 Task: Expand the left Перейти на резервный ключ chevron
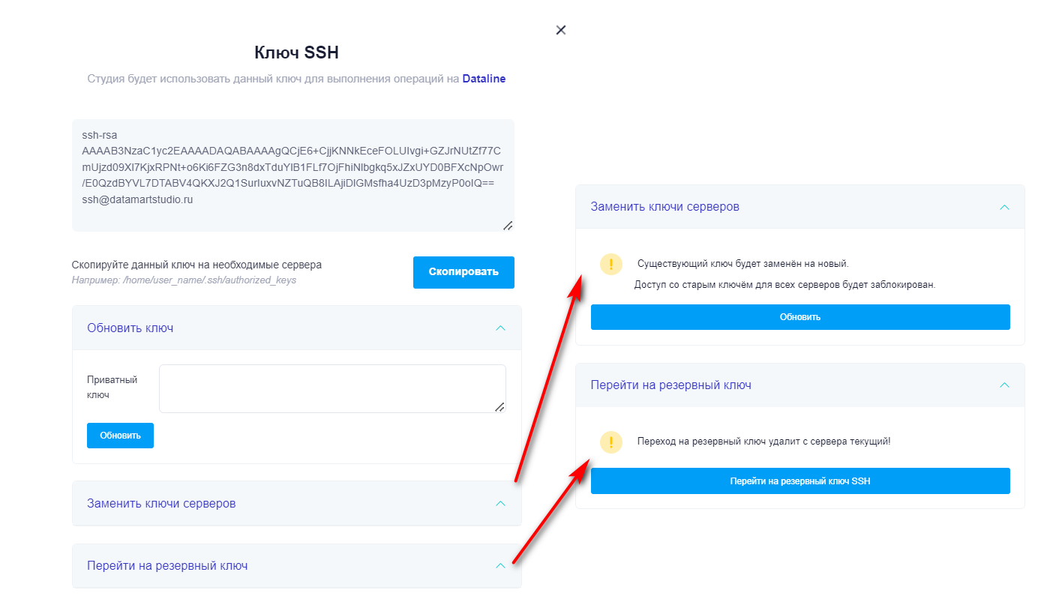[x=501, y=566]
